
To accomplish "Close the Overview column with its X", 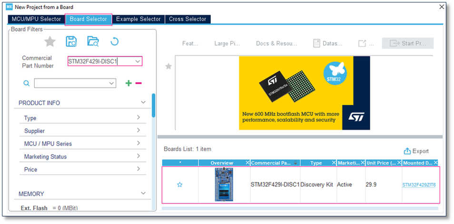I will [x=247, y=163].
